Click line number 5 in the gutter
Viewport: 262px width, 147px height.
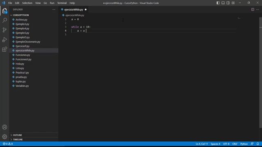click(65, 34)
